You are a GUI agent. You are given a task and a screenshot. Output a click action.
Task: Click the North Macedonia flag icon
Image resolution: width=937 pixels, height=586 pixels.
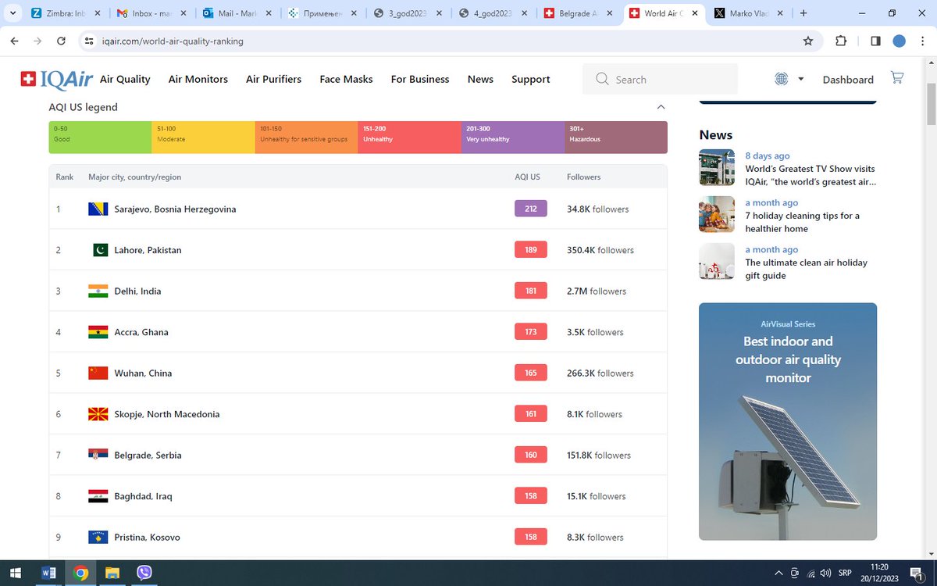(x=98, y=414)
